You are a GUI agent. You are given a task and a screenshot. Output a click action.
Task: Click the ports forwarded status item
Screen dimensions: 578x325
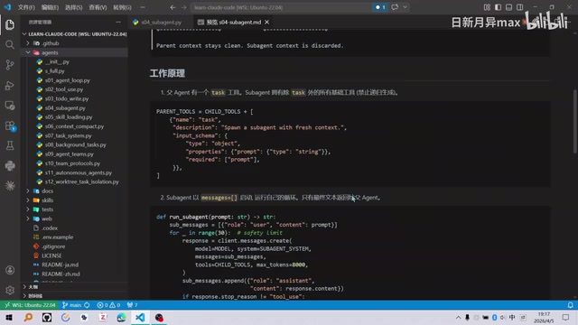(132, 305)
